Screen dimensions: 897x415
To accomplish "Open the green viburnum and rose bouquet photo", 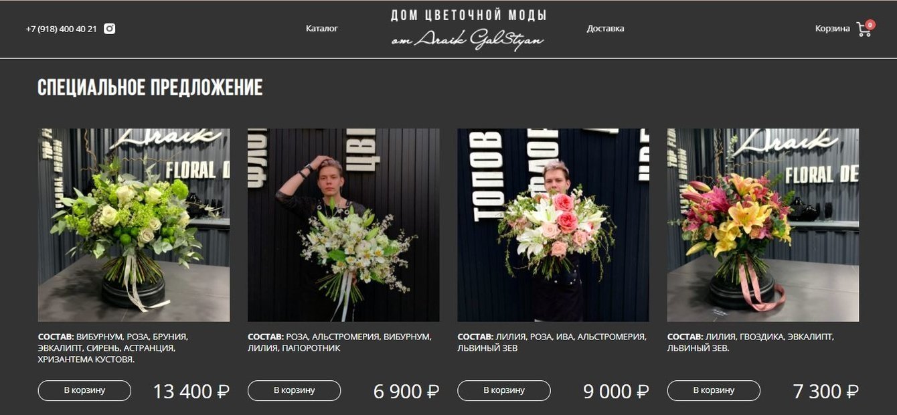I will click(134, 225).
